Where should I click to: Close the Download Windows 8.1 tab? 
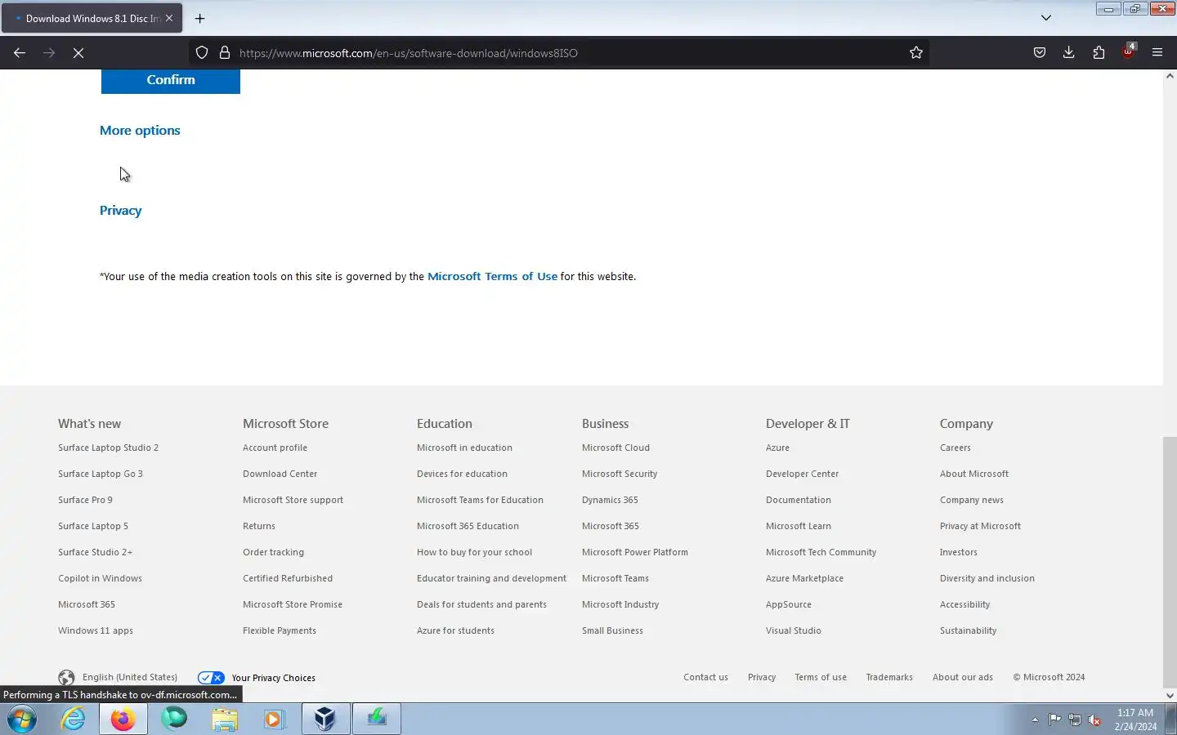tap(169, 18)
